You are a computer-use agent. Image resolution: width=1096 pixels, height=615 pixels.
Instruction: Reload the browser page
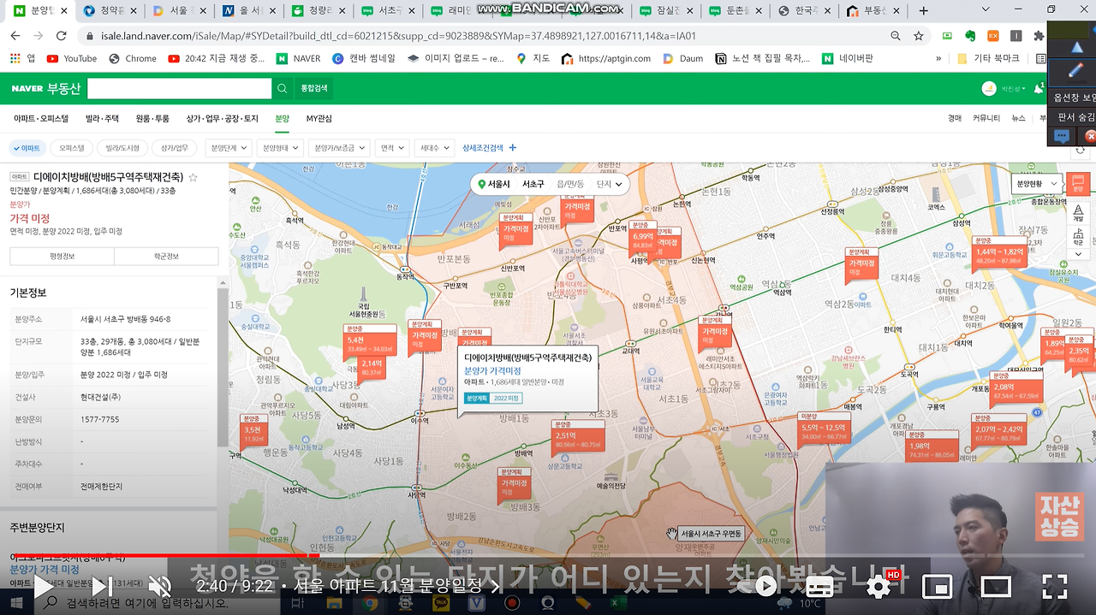(x=61, y=36)
